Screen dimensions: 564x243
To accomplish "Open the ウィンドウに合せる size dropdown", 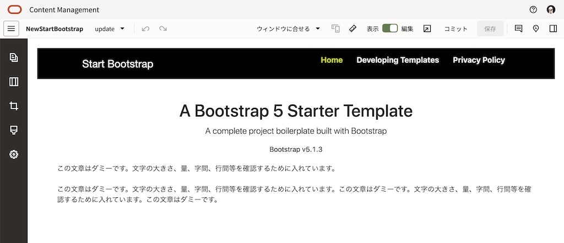I will pos(289,29).
